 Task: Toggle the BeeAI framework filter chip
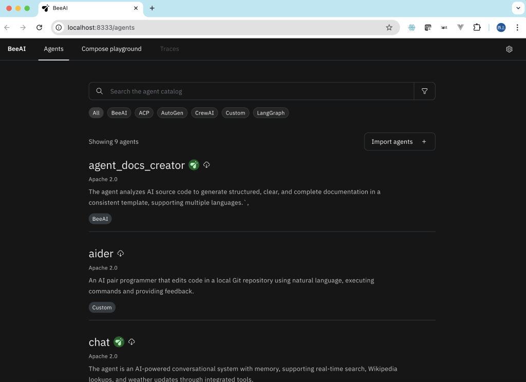point(119,113)
